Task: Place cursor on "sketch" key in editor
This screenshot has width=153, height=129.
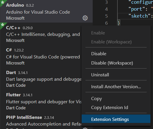Action: tap(139, 16)
